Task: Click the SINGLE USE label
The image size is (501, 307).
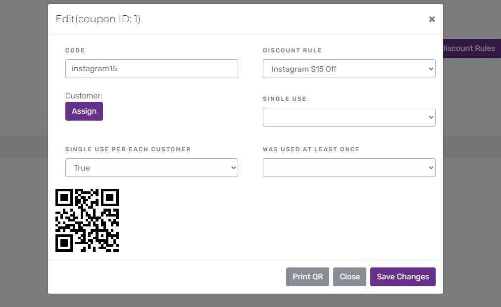Action: (x=284, y=99)
